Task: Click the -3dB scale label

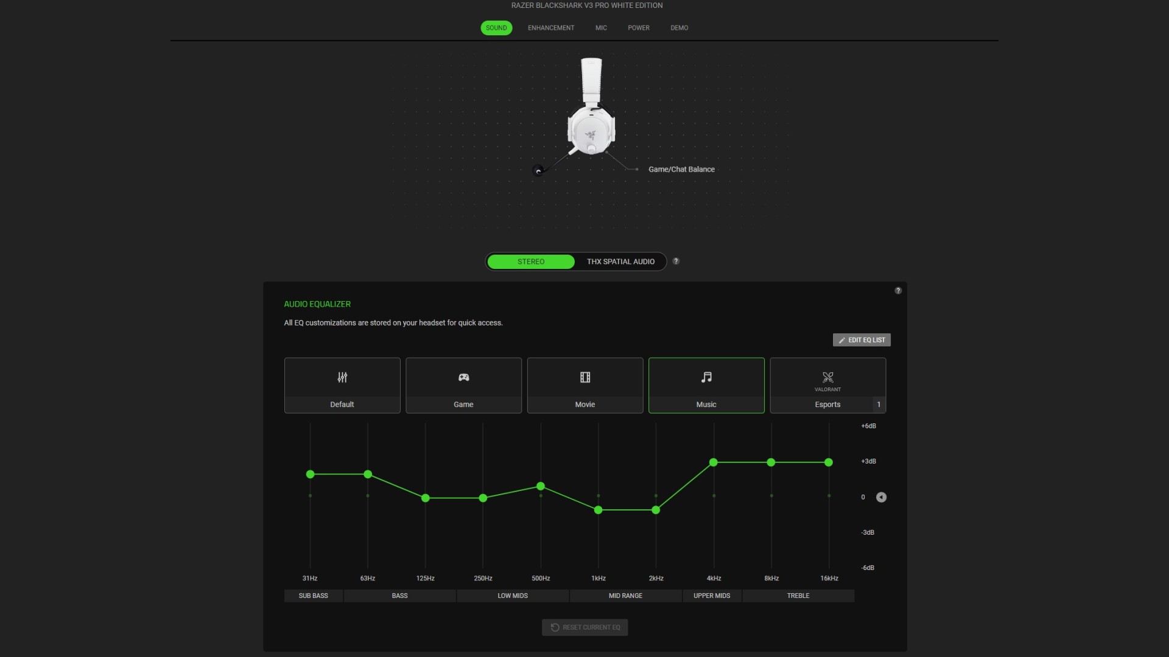Action: point(868,532)
